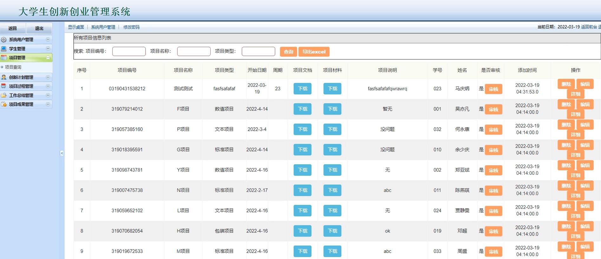Open 修改密码 in the top menu
Viewport: 601px width, 259px height.
pyautogui.click(x=131, y=27)
